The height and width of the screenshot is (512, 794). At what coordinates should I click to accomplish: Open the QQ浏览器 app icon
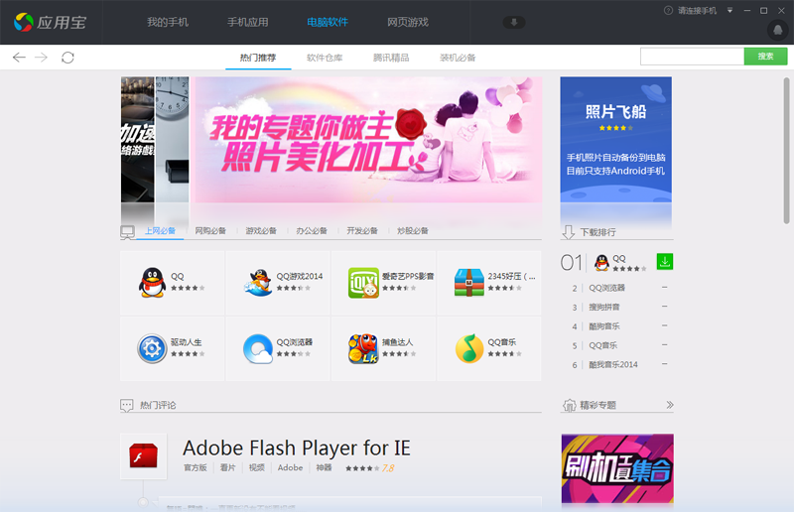coord(258,348)
